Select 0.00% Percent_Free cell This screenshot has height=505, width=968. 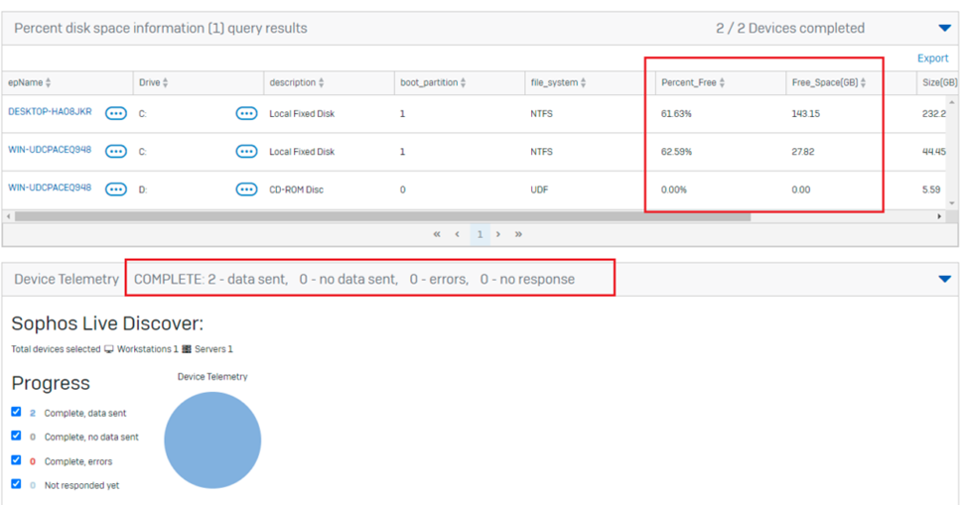coord(673,189)
